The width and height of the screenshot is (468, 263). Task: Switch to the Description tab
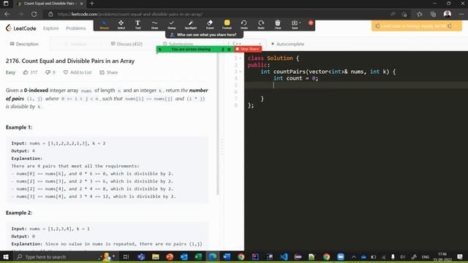(24, 44)
